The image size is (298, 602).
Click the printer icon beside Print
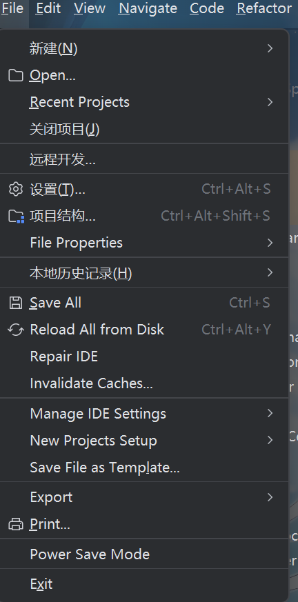(x=16, y=524)
